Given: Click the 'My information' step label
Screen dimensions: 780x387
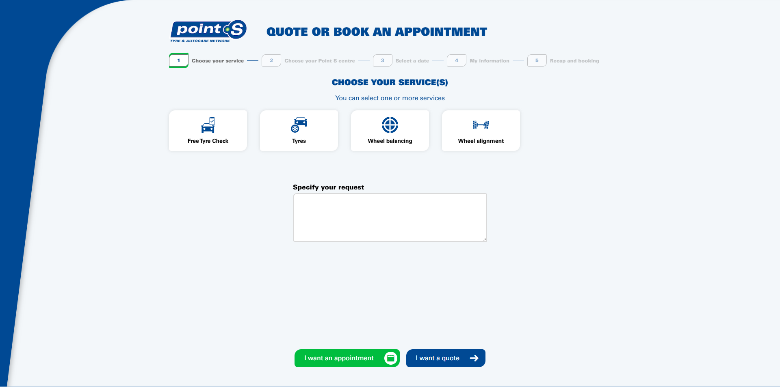Looking at the screenshot, I should pos(490,61).
